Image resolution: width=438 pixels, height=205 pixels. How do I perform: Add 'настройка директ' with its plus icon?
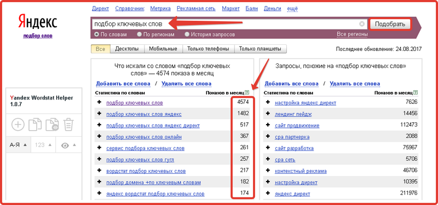click(268, 182)
